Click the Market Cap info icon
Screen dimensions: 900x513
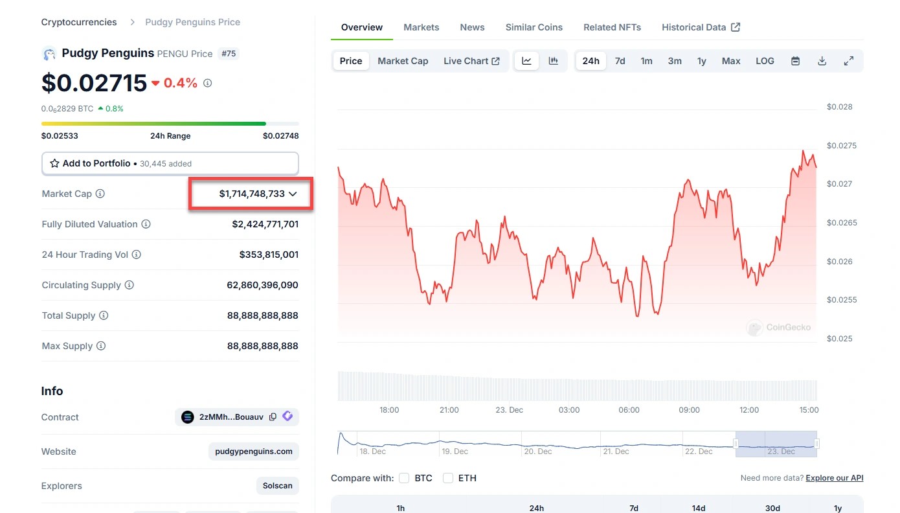click(x=100, y=194)
